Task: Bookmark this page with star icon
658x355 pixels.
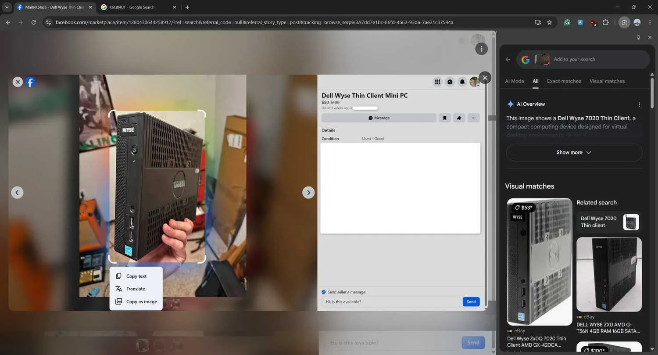Action: pos(549,22)
